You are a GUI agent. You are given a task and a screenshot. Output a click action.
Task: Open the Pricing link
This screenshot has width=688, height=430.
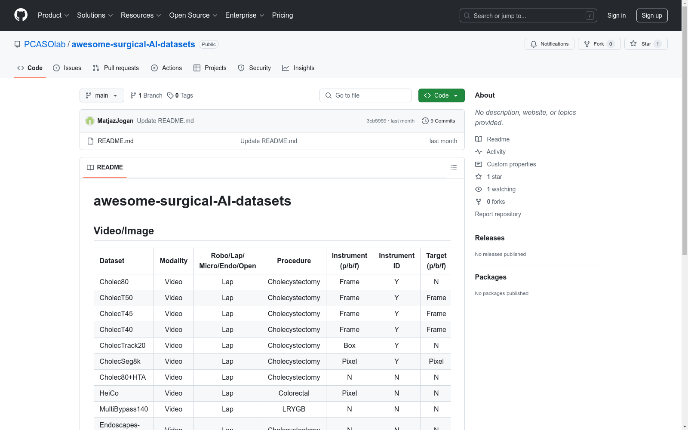pos(283,15)
